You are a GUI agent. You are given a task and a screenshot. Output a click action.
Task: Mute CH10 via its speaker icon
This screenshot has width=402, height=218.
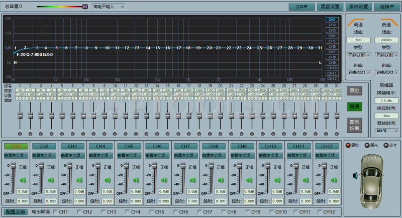276,180
